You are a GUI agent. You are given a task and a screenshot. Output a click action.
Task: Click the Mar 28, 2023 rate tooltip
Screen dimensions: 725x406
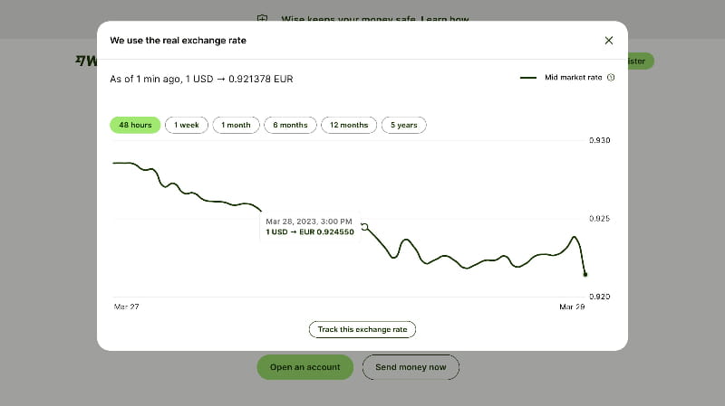(310, 226)
